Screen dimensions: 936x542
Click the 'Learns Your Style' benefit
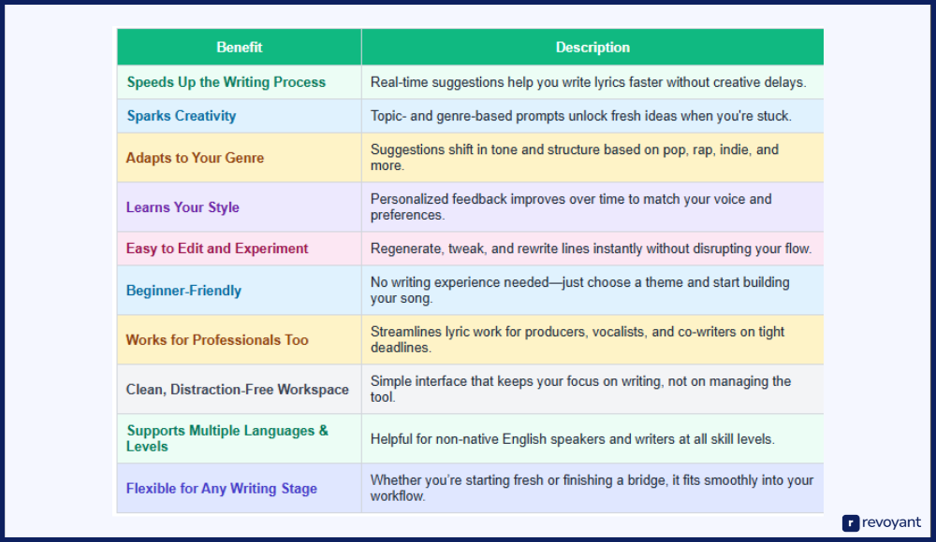point(183,207)
